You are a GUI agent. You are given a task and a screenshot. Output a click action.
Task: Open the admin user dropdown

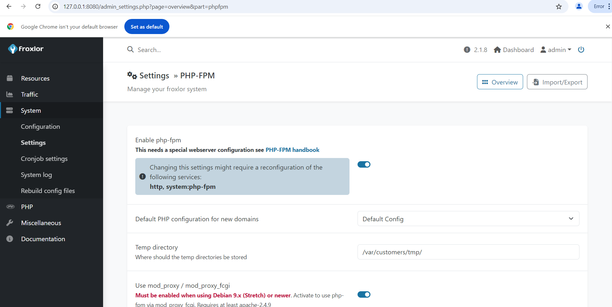pyautogui.click(x=556, y=50)
